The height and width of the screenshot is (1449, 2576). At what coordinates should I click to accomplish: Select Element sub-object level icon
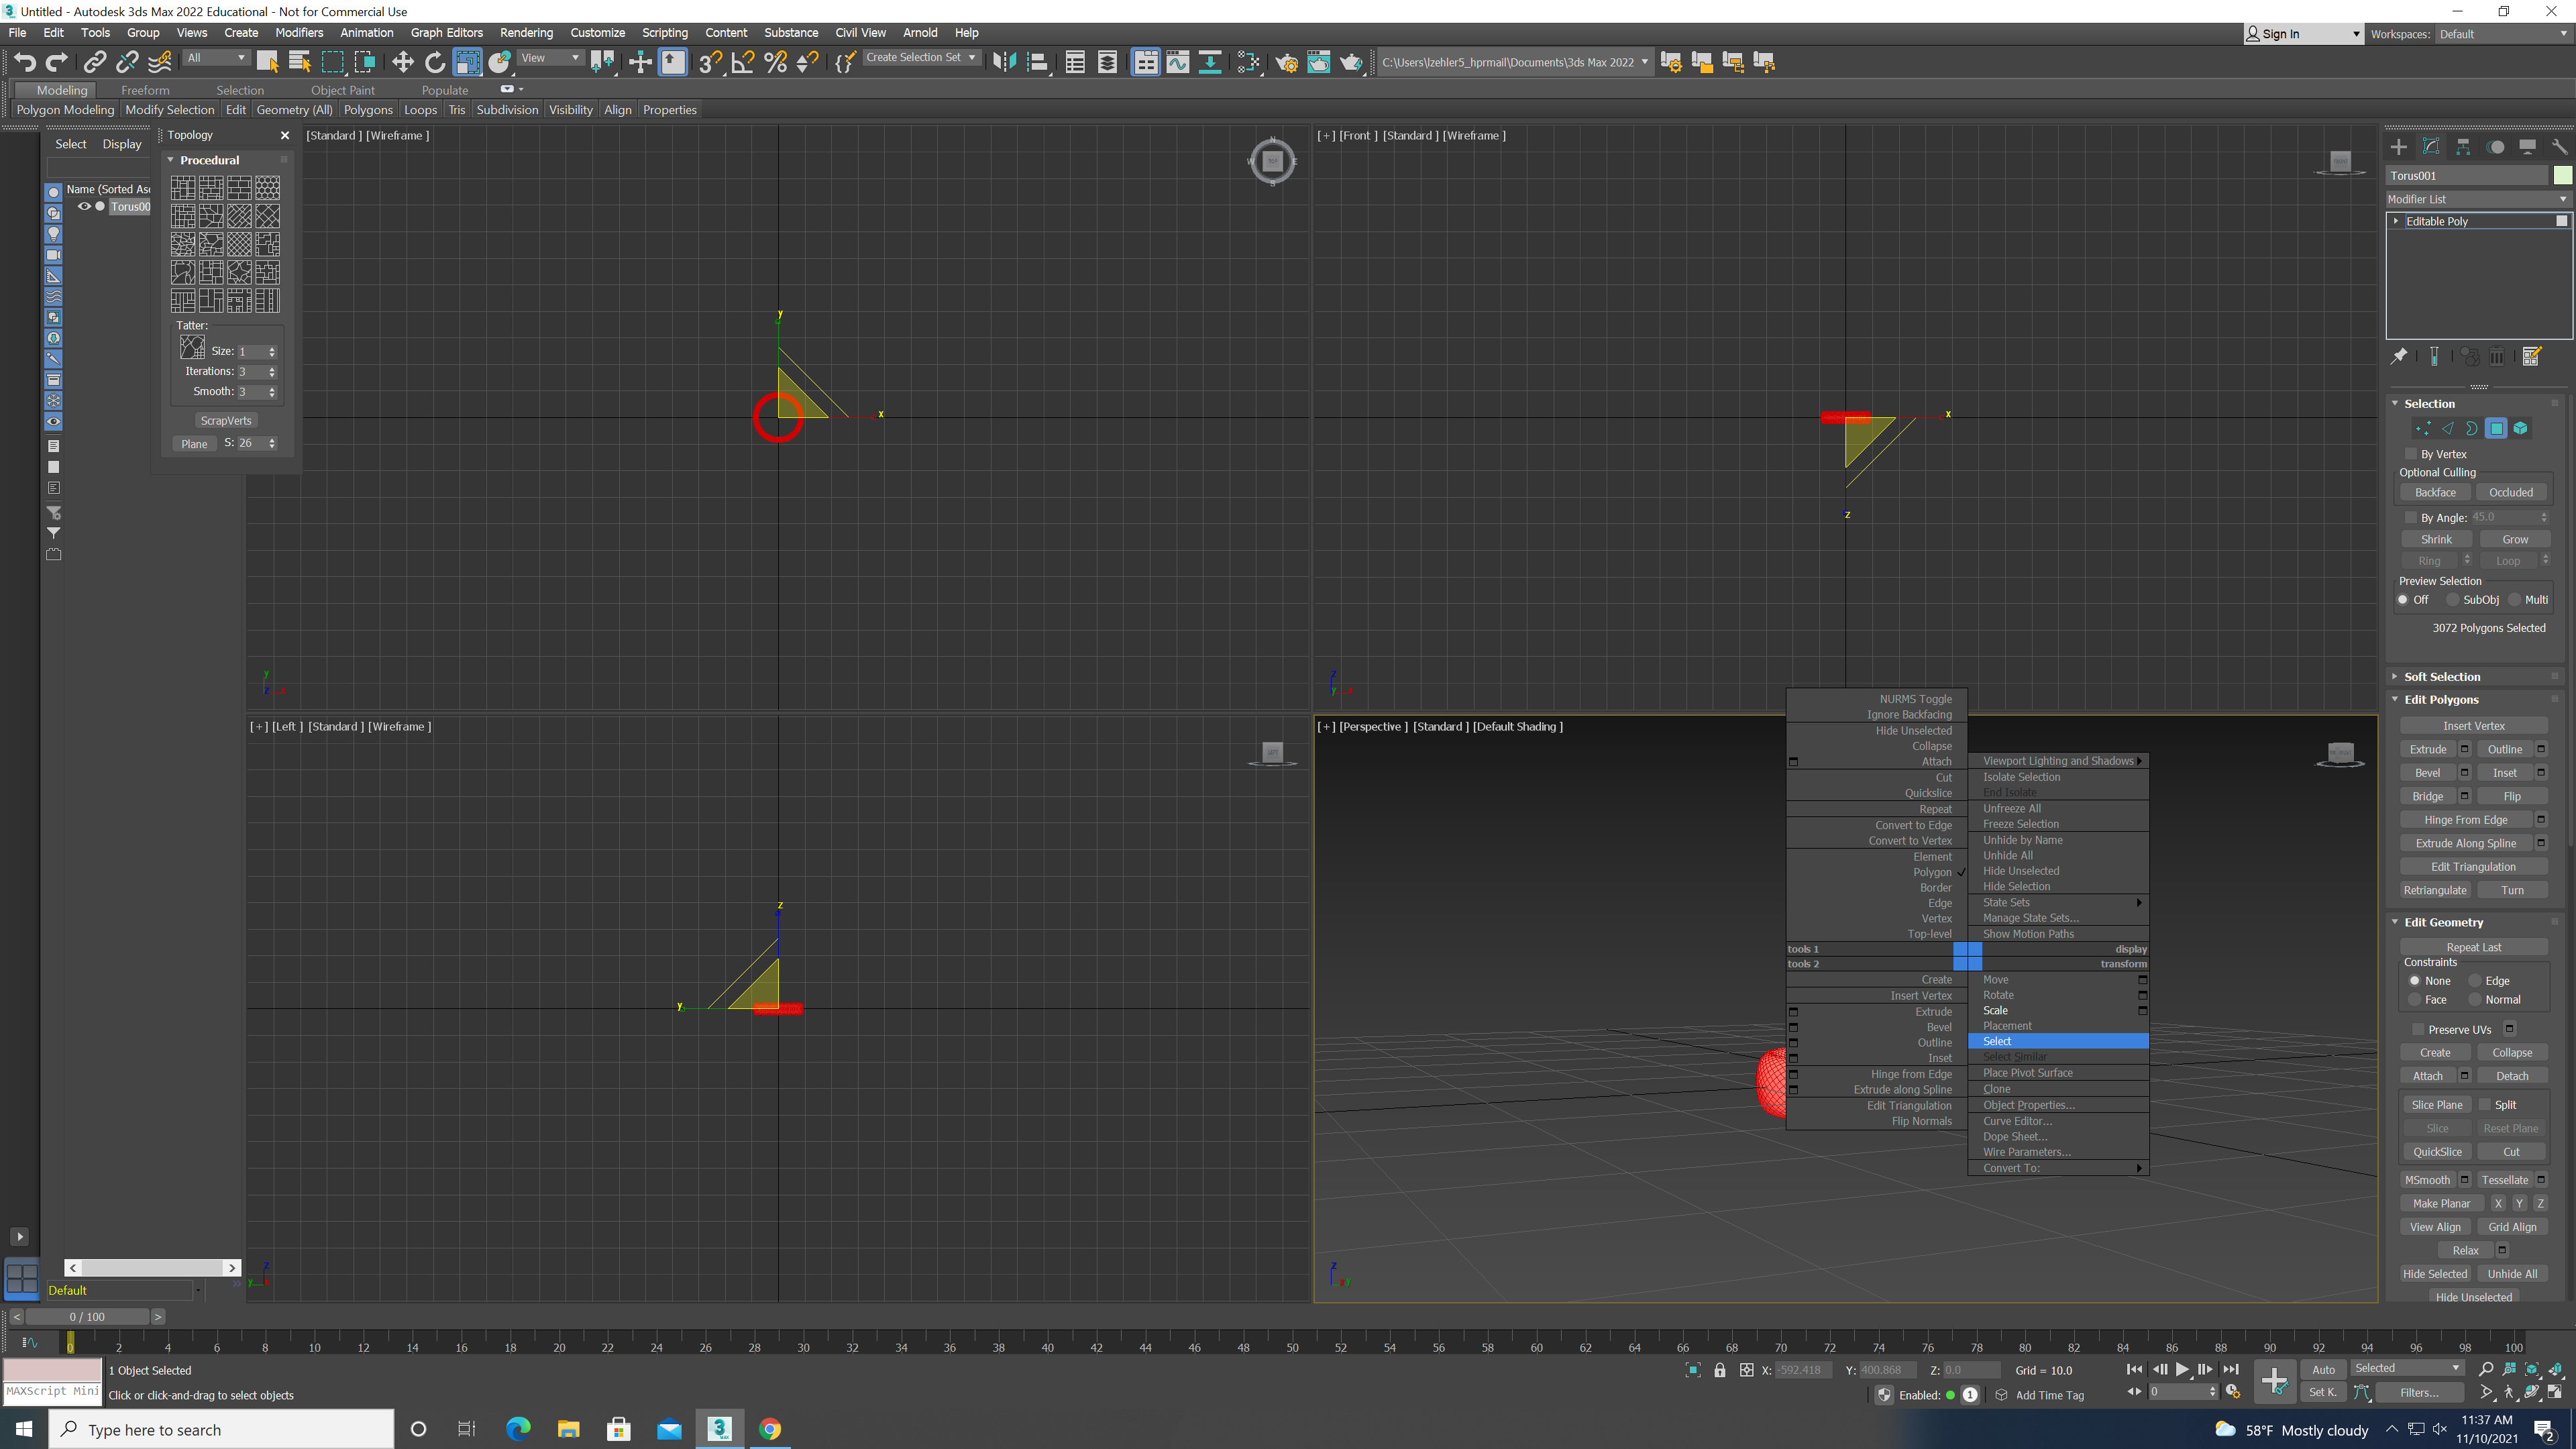(x=2521, y=428)
